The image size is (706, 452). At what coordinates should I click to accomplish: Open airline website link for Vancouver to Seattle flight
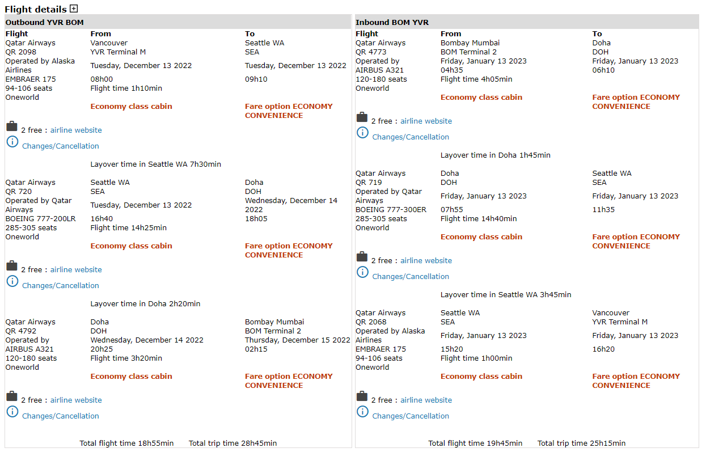tap(76, 130)
